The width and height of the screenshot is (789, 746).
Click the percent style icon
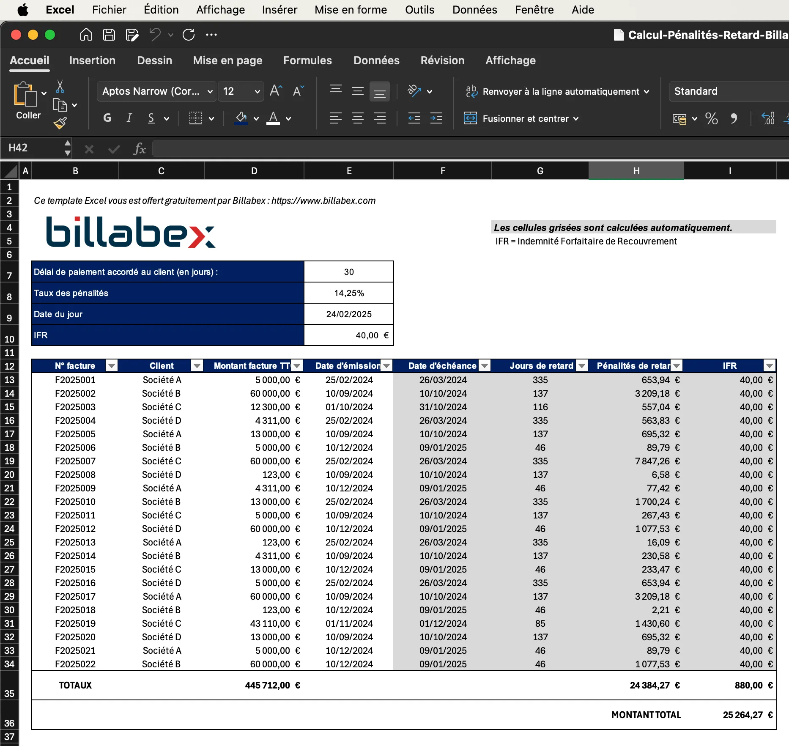click(711, 119)
